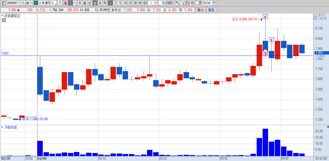
Task: Click the exclamation mark info icon
Action: pyautogui.click(x=60, y=3)
